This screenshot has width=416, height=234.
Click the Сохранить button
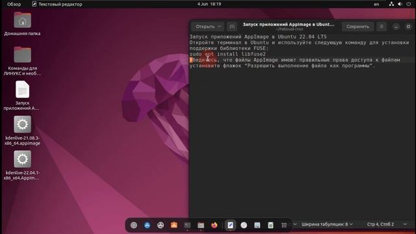pos(357,27)
